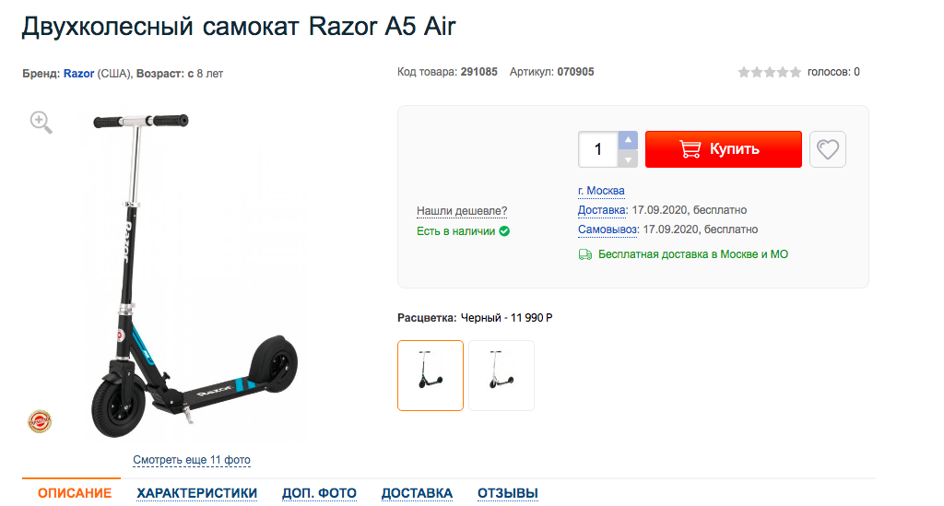Image resolution: width=944 pixels, height=506 pixels.
Task: Click the quantity input field
Action: [x=598, y=149]
